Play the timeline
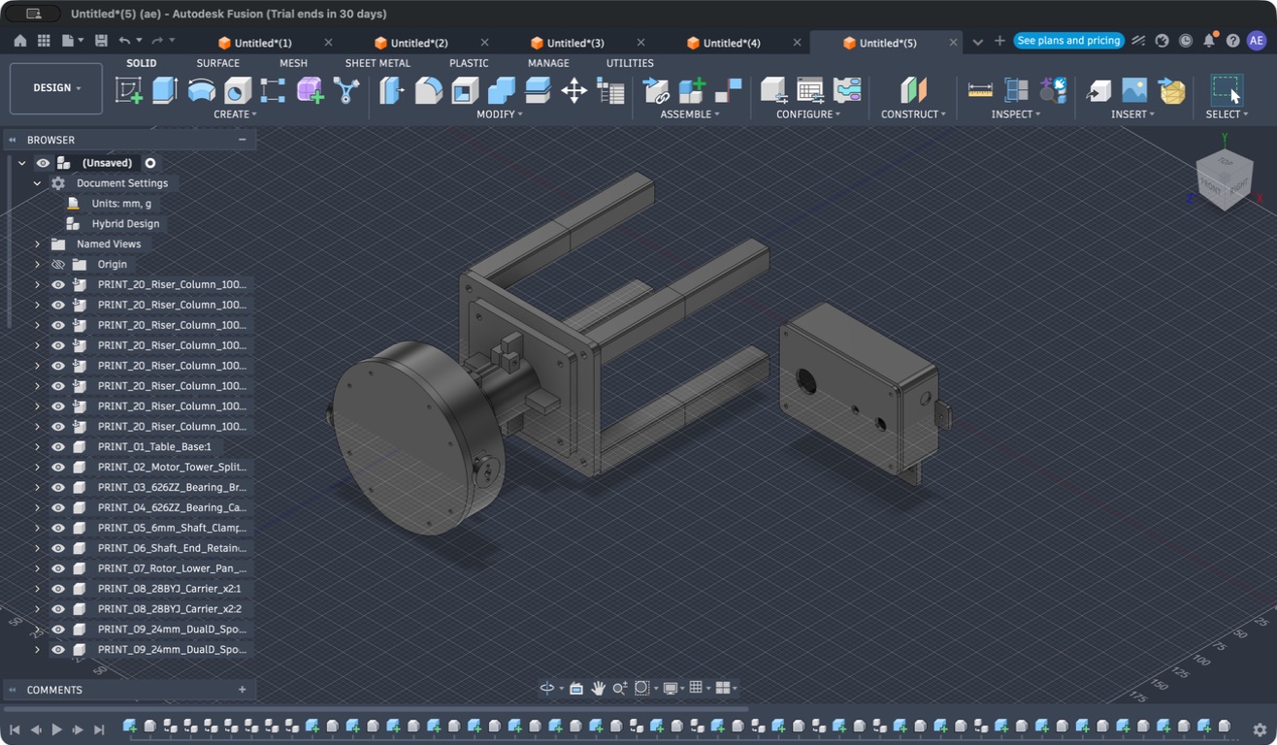1277x745 pixels. [x=57, y=729]
